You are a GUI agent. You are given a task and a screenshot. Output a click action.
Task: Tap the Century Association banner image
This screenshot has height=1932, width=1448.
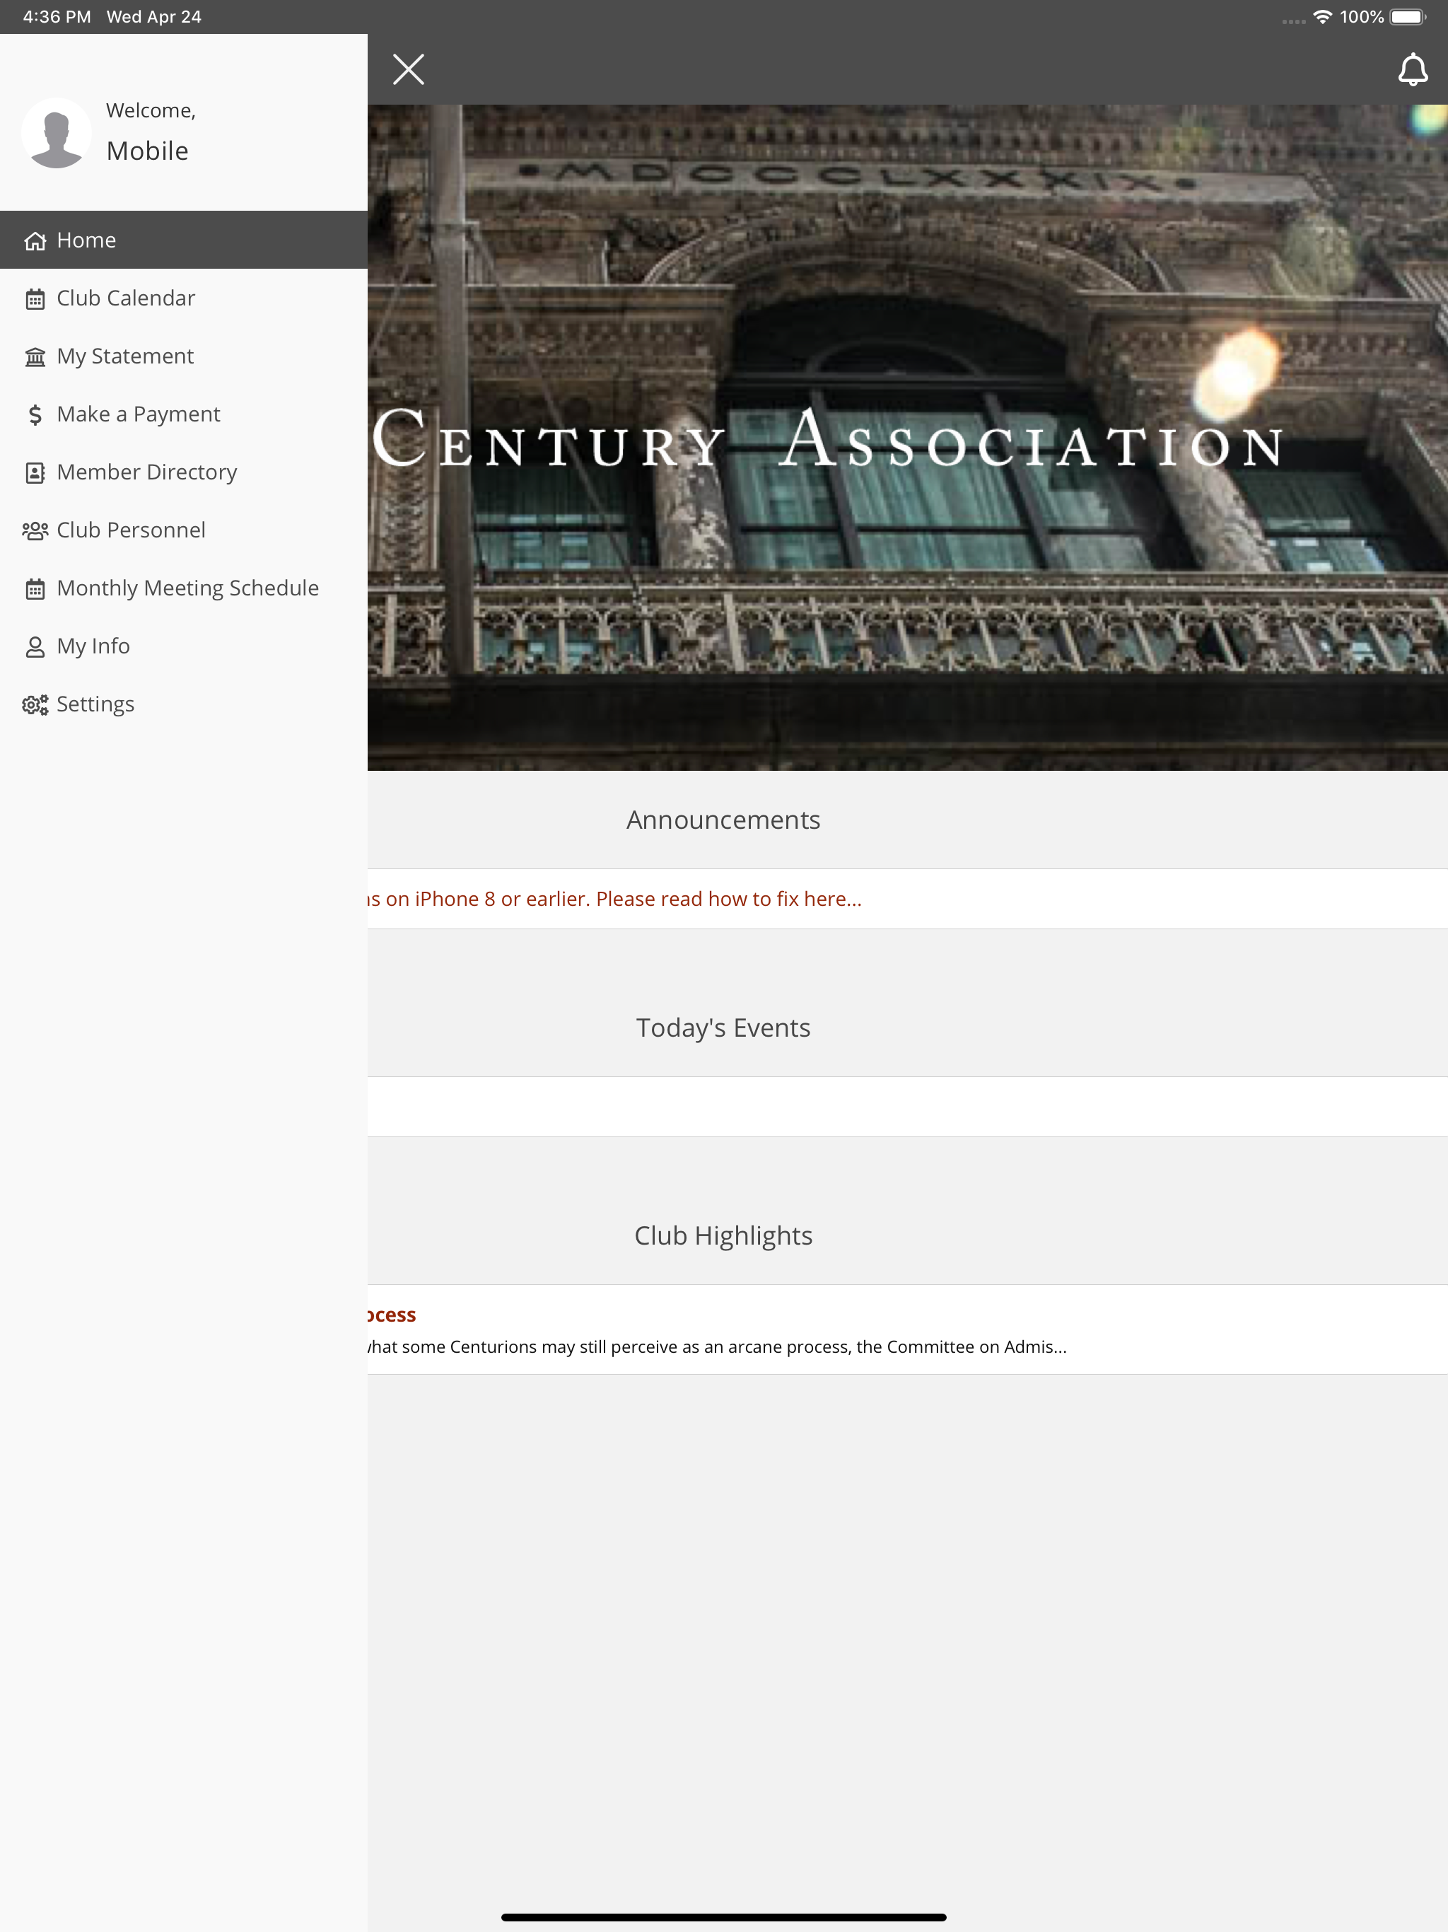pos(907,438)
